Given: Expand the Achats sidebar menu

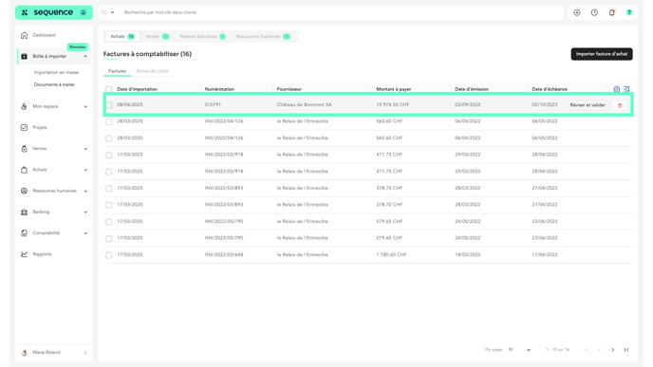Looking at the screenshot, I should coord(85,170).
